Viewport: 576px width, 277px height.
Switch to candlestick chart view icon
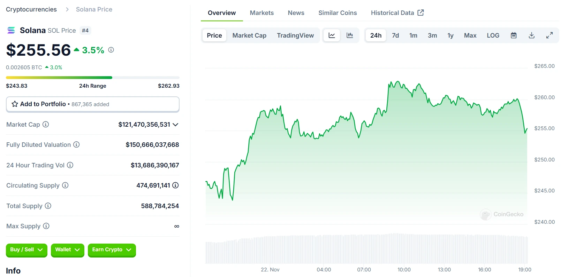coord(350,35)
